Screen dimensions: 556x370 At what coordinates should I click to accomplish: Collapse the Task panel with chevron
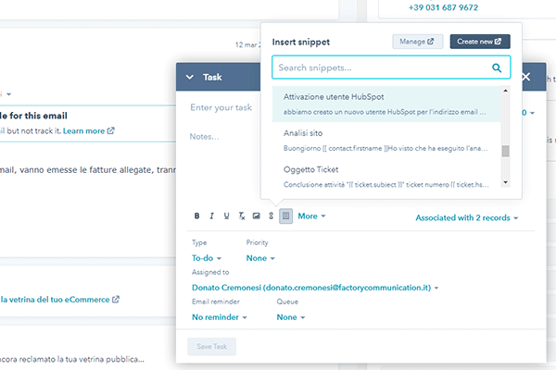click(x=190, y=77)
